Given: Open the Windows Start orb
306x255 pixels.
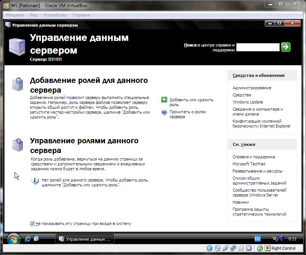Looking at the screenshot, I should click(x=13, y=238).
